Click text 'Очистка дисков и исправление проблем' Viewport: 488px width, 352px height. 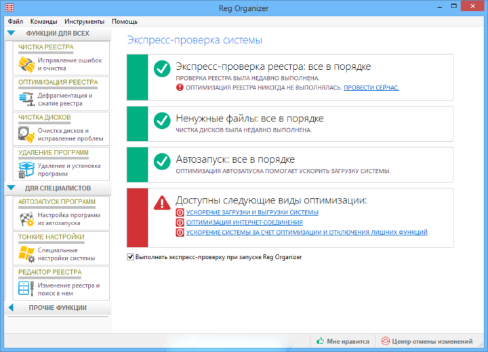70,134
